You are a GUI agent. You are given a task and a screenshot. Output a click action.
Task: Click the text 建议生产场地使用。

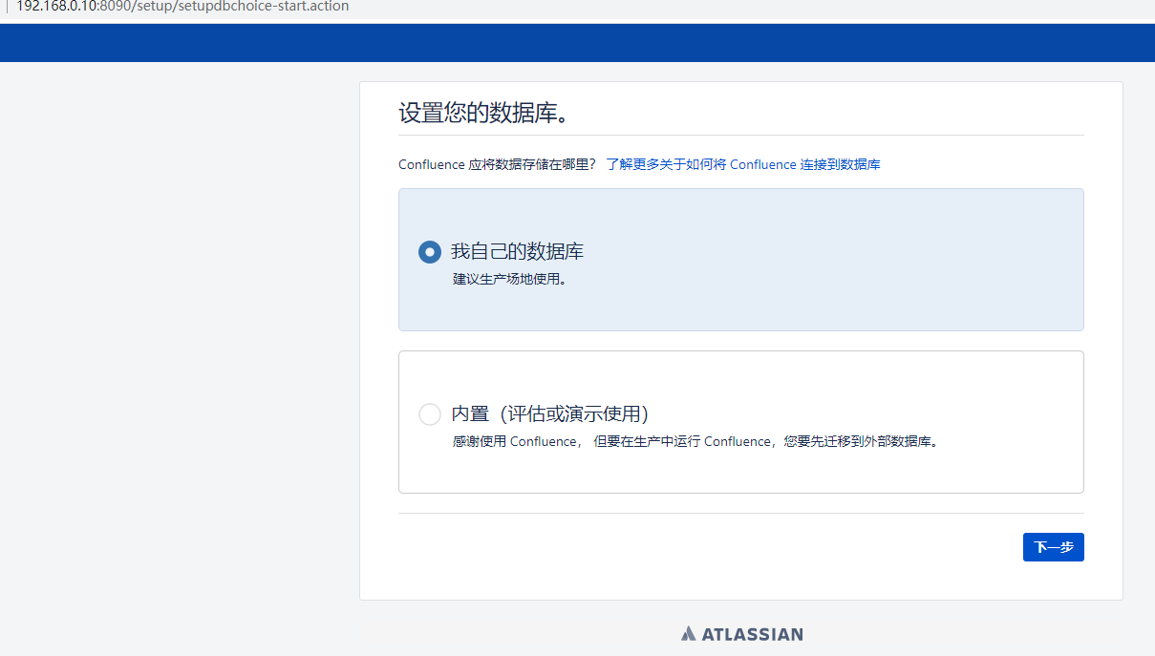509,280
